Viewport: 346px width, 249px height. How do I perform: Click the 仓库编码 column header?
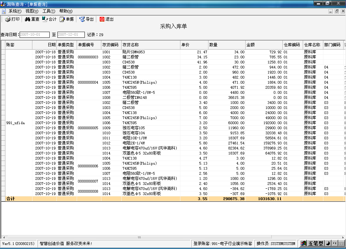coord(293,45)
